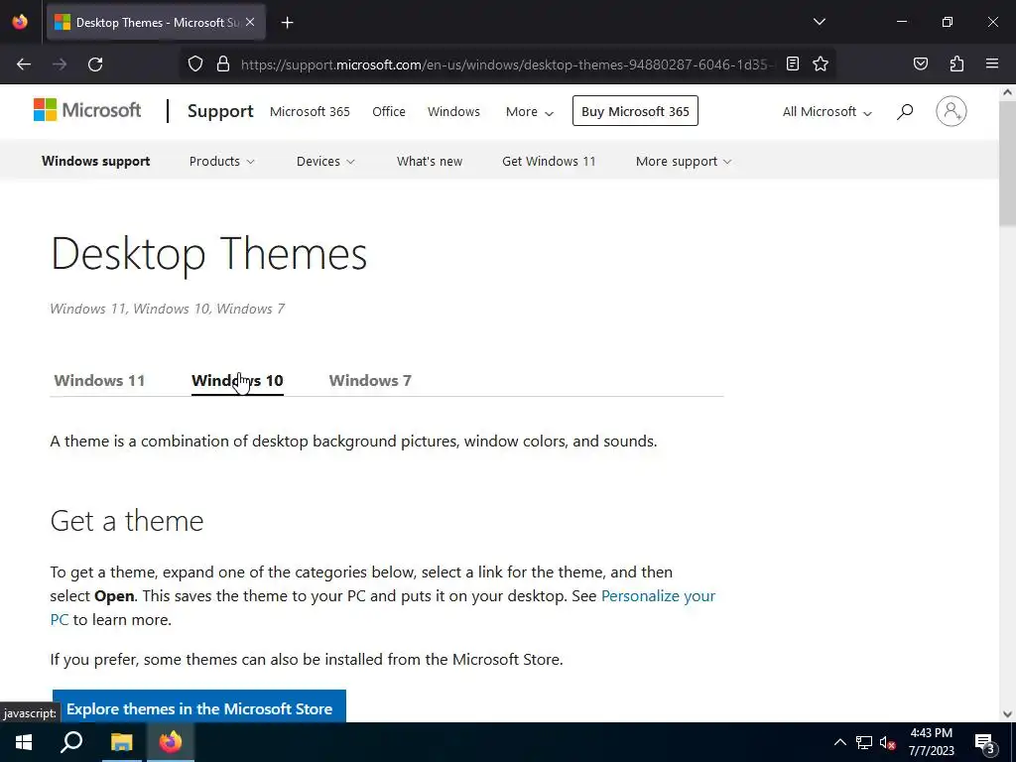Open the notification center icon

[x=984, y=744]
